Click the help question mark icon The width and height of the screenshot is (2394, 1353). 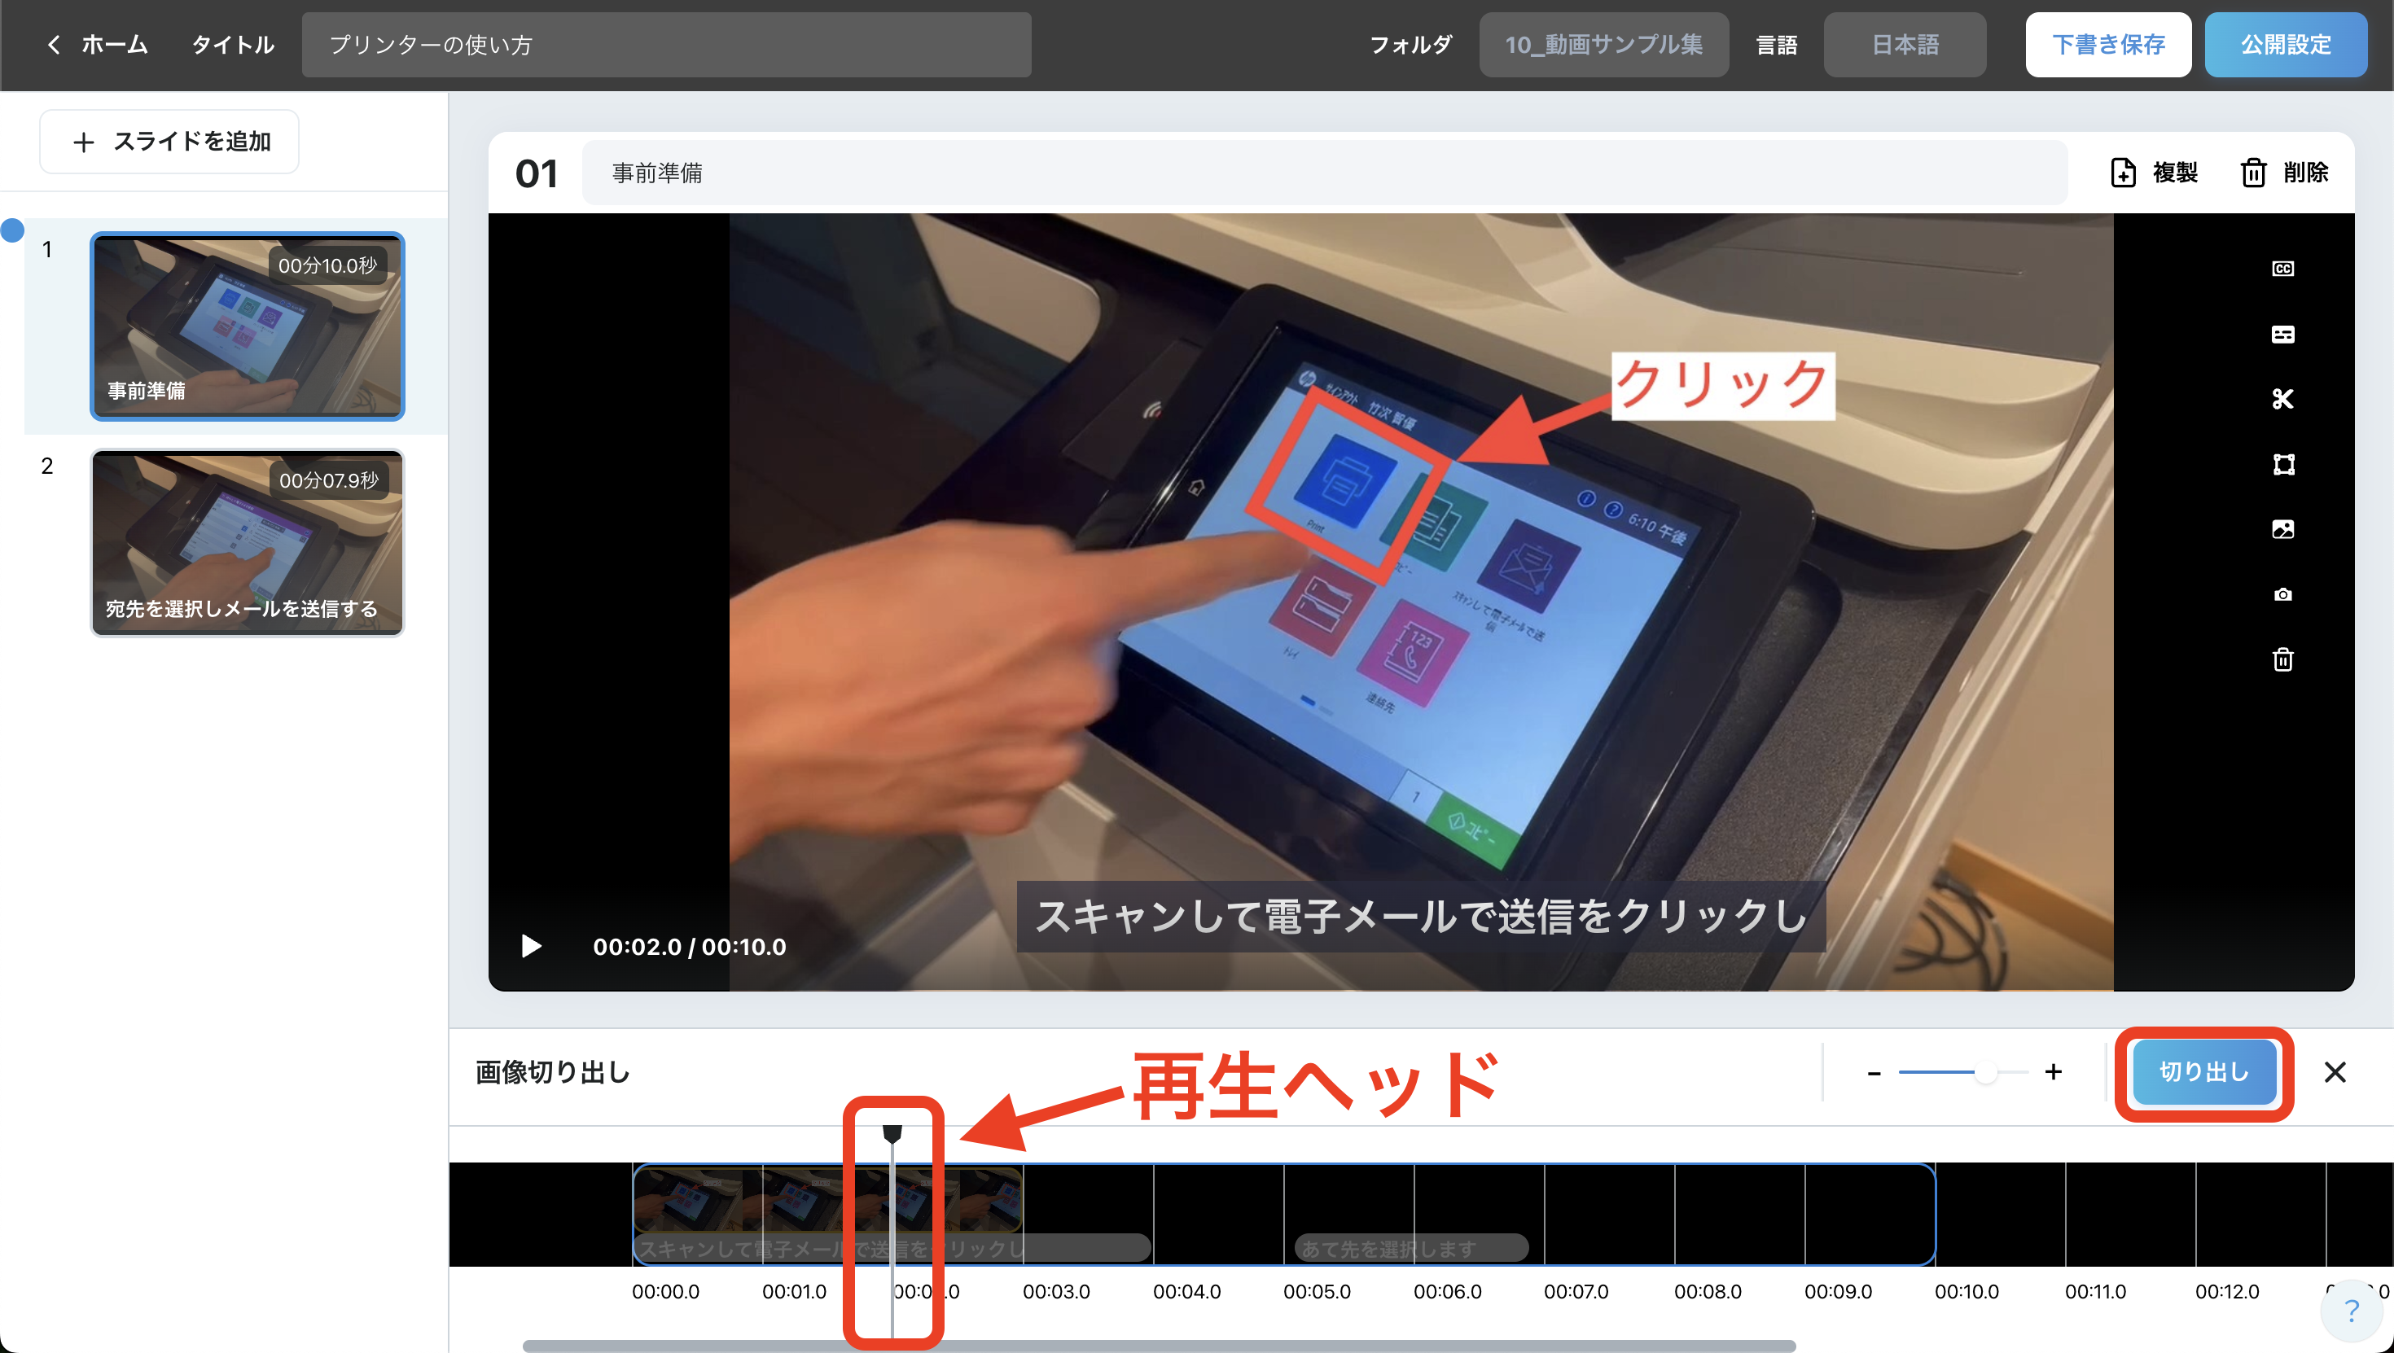pos(2352,1310)
